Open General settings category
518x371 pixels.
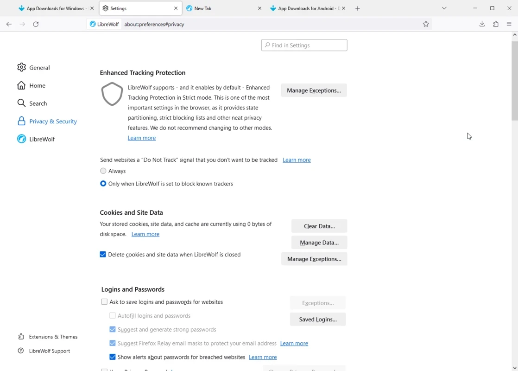pos(34,67)
